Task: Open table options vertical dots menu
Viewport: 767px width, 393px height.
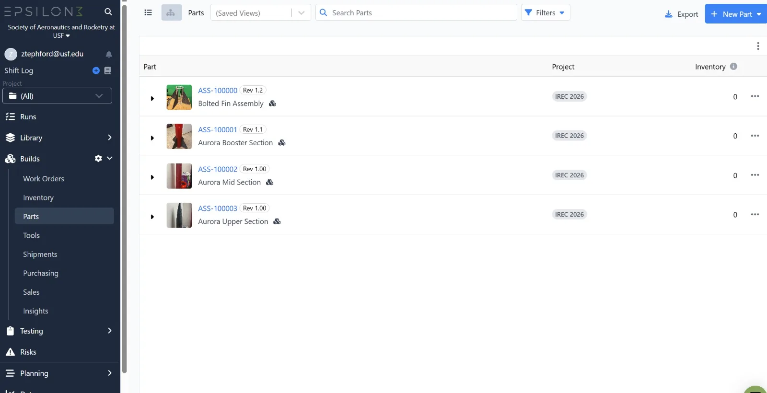Action: [758, 46]
